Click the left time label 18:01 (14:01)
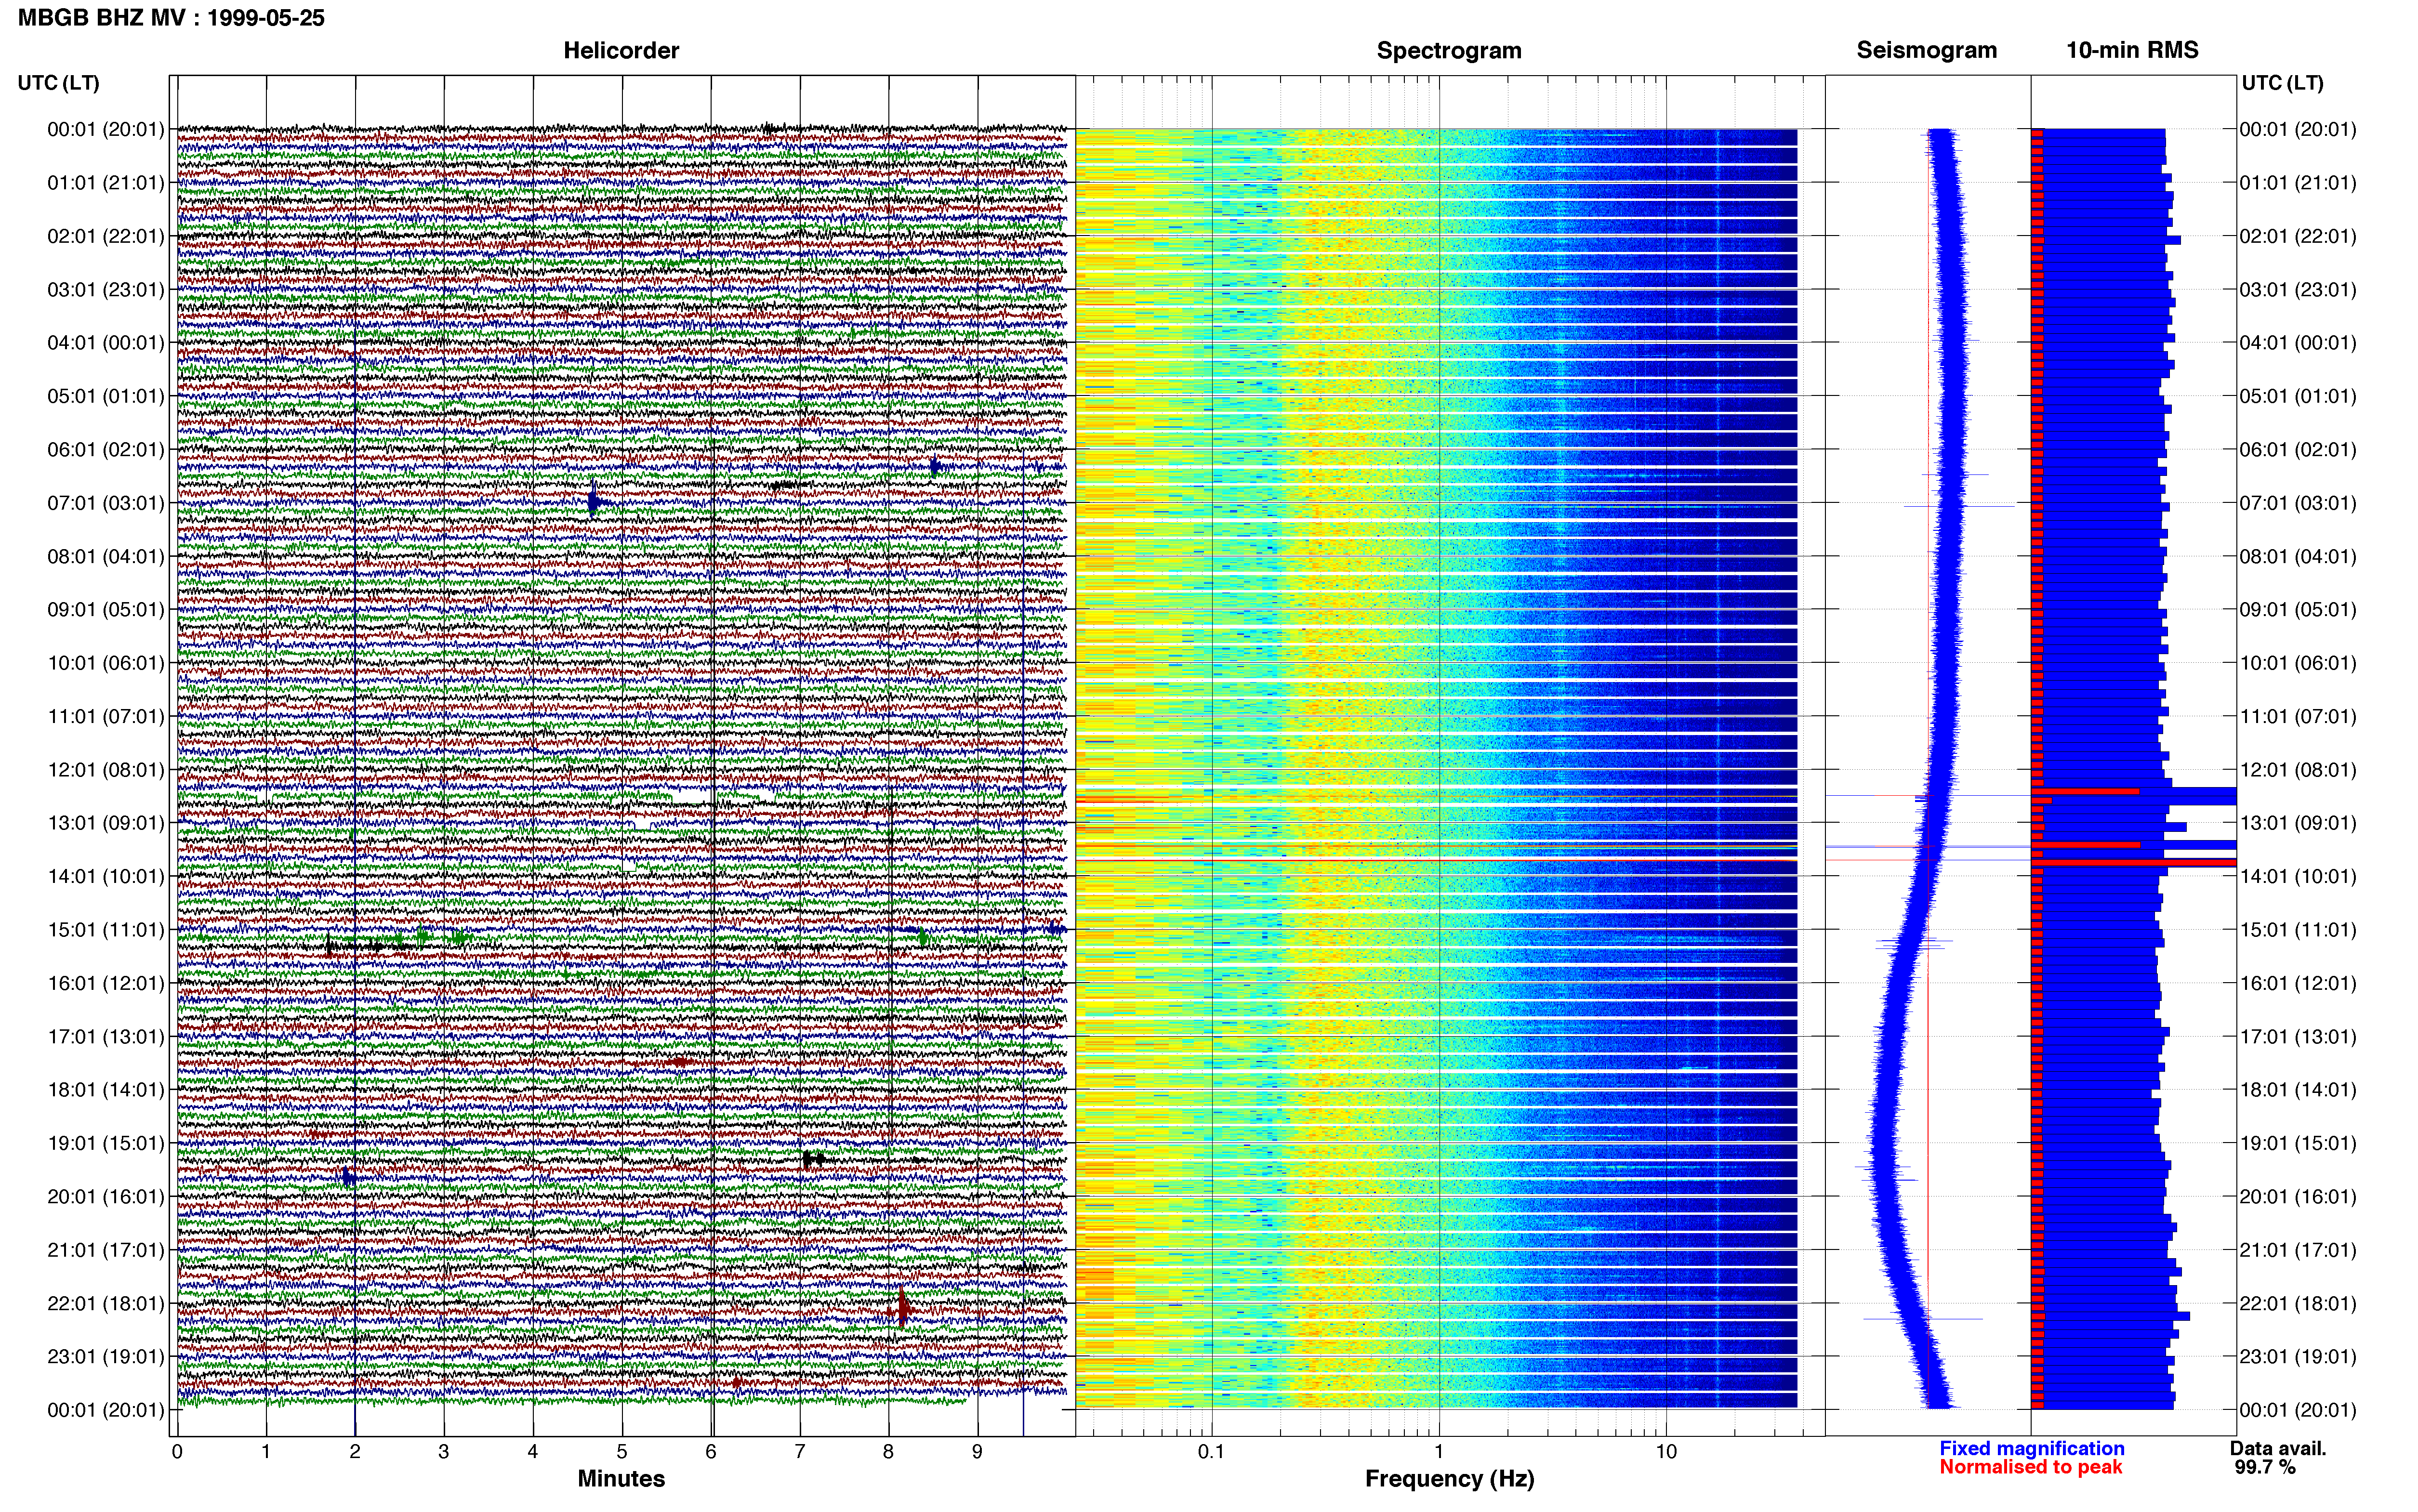Viewport: 2418px width, 1512px height. click(105, 1090)
